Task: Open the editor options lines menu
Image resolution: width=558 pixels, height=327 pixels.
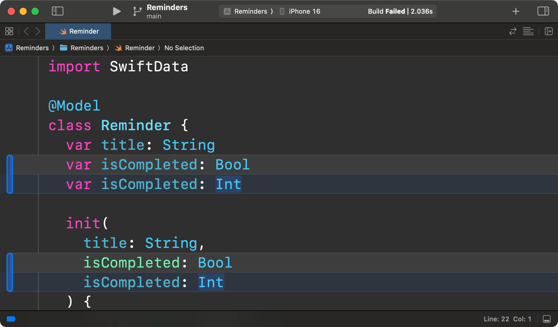Action: pos(528,31)
